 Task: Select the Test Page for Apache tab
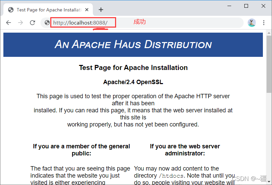49,10
